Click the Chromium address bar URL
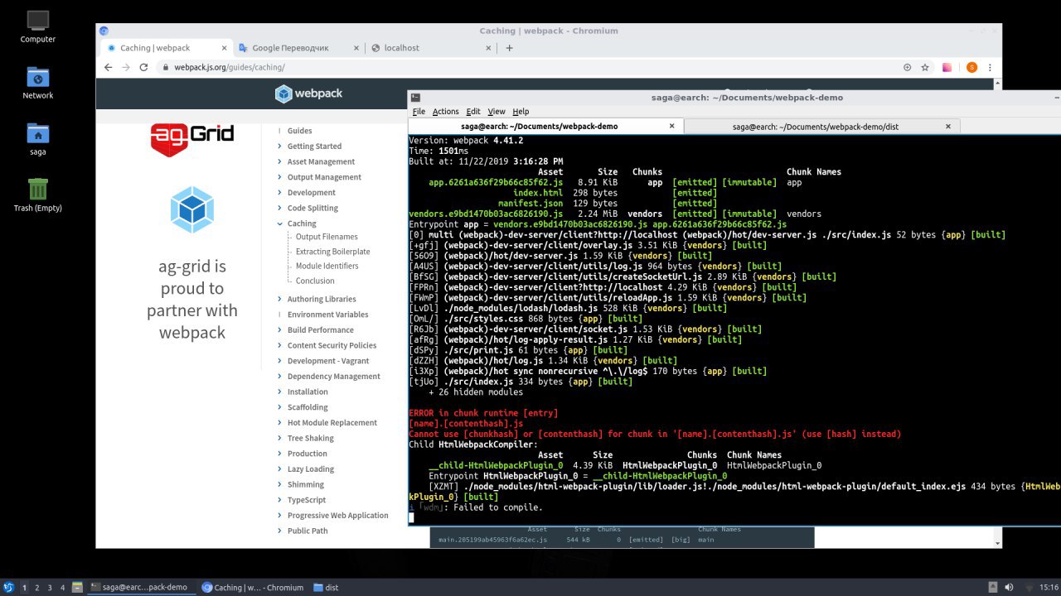Viewport: 1061px width, 596px height. pos(230,68)
